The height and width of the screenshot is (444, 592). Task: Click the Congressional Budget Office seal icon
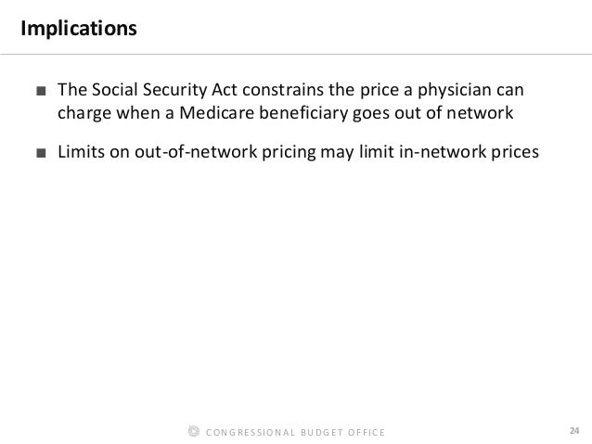point(192,431)
